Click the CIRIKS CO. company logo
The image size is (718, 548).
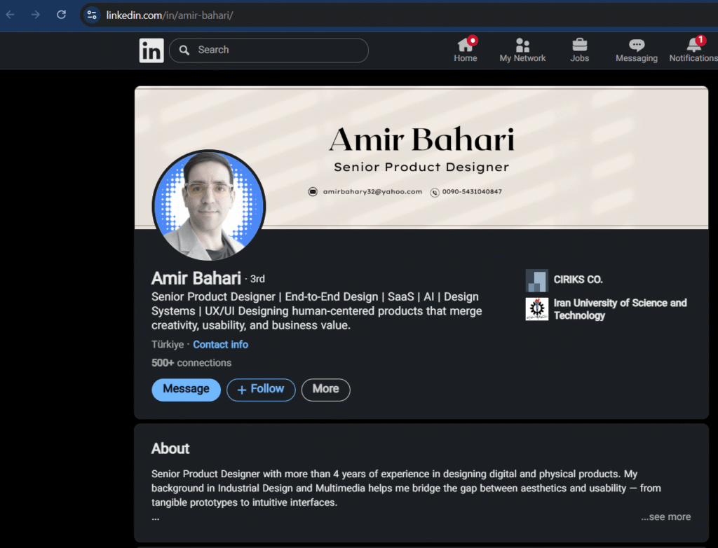[536, 280]
